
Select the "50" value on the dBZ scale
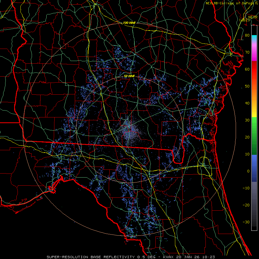click(247, 86)
